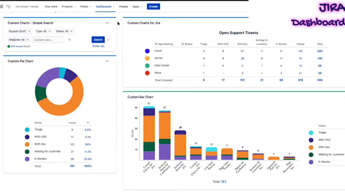Click With OSS swatch in bar chart legend

click(311, 140)
